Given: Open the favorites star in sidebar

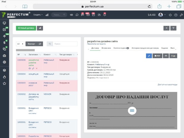Looking at the screenshot, I should [4, 83].
